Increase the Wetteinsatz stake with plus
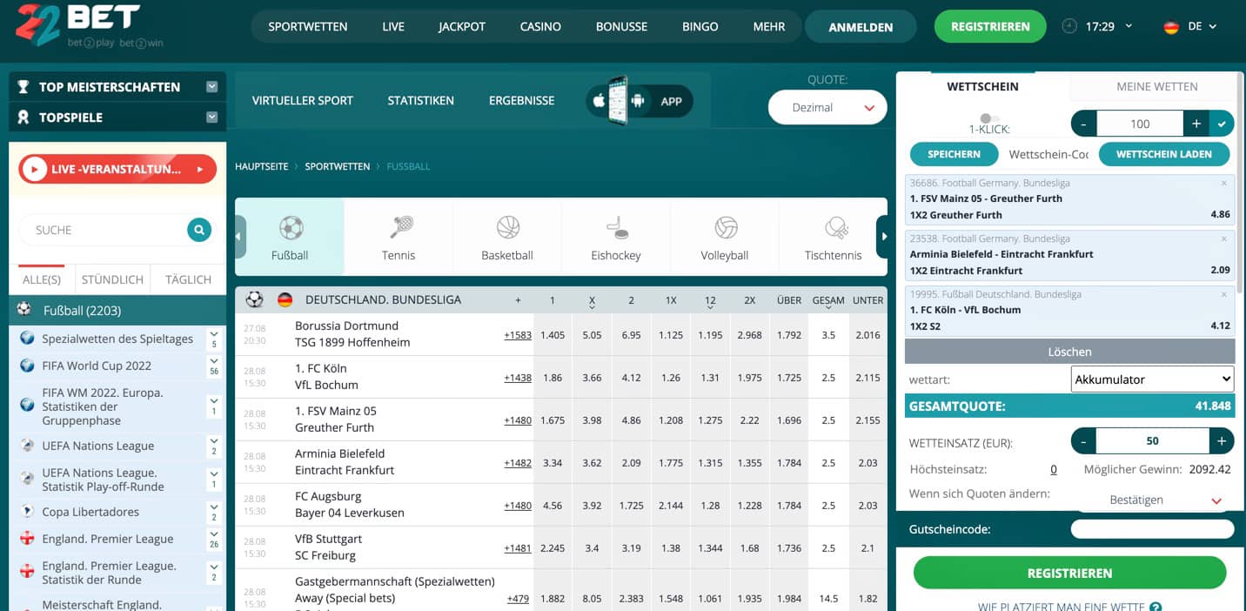This screenshot has height=611, width=1246. (1222, 441)
